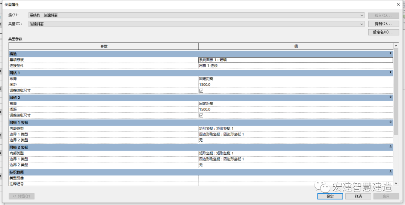Click the 幕墙嵌板 parameter label
This screenshot has width=405, height=205.
[x=16, y=60]
